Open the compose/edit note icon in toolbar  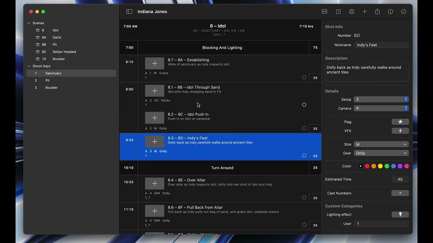coord(338,11)
